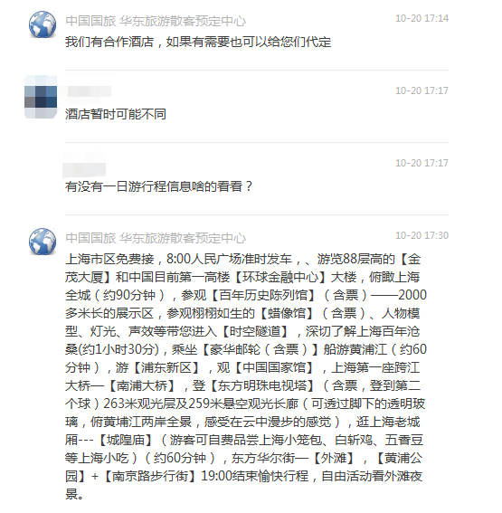502x513 pixels.
Task: Click the globe avatar beside the 17:30 itinerary message
Action: pyautogui.click(x=43, y=242)
